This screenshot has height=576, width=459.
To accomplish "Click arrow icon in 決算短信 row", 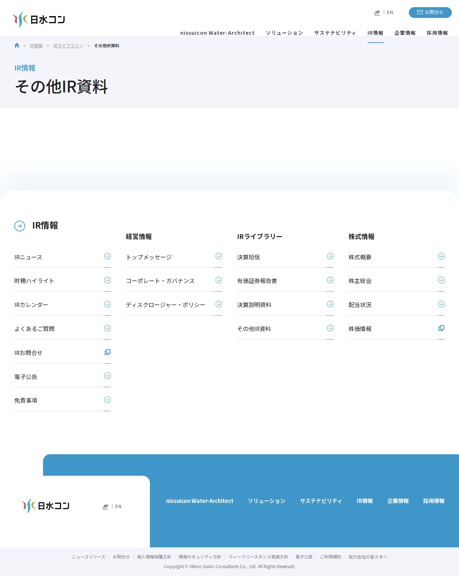I will pos(330,256).
